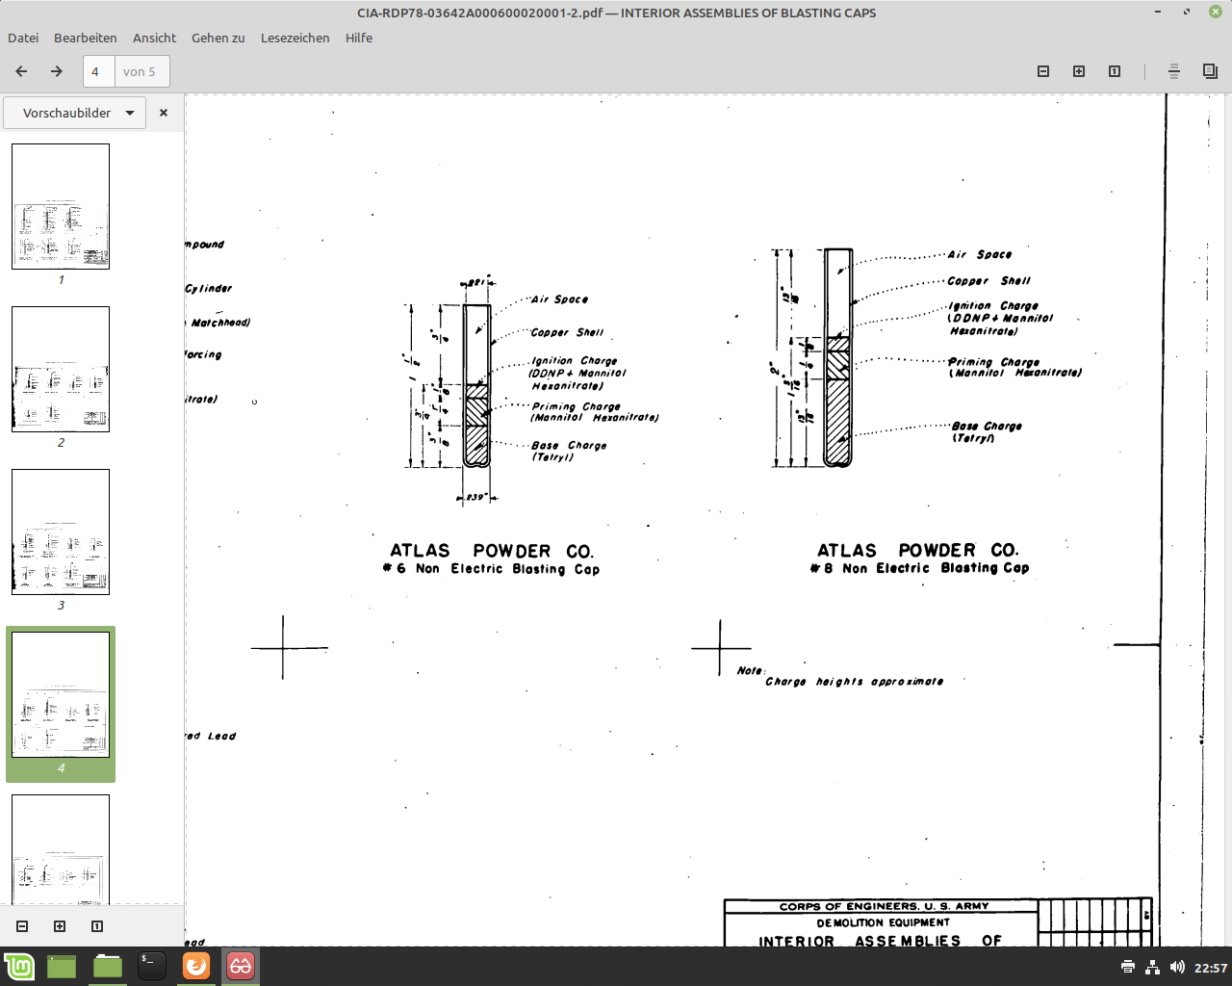The width and height of the screenshot is (1232, 986).
Task: Open the Bearbeiten menu
Action: (x=86, y=38)
